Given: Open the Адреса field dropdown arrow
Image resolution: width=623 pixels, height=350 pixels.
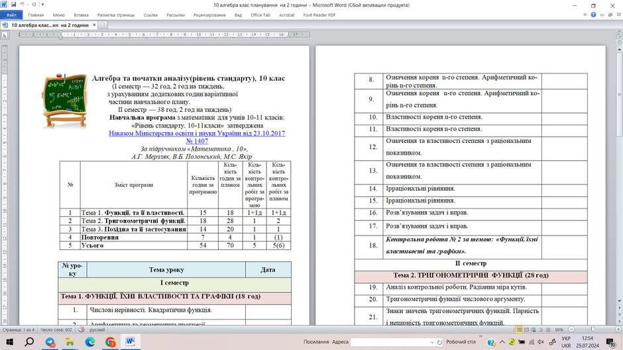Looking at the screenshot, I should (x=432, y=342).
